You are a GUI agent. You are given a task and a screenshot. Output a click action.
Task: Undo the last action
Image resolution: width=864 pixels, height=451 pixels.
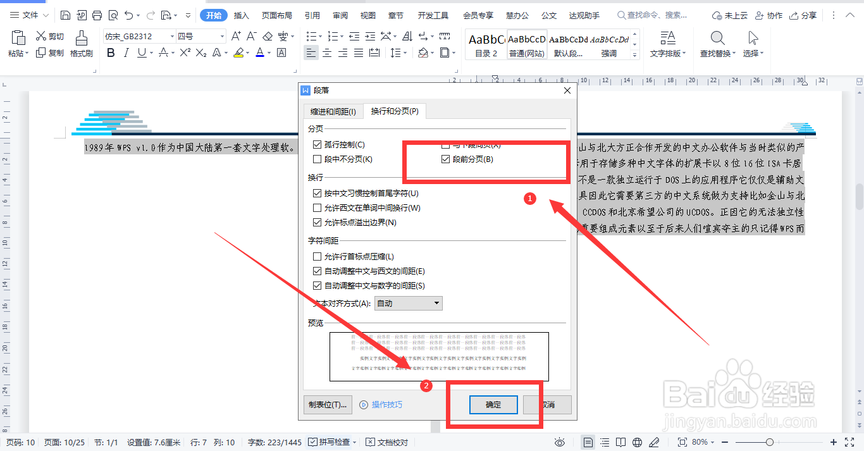129,15
